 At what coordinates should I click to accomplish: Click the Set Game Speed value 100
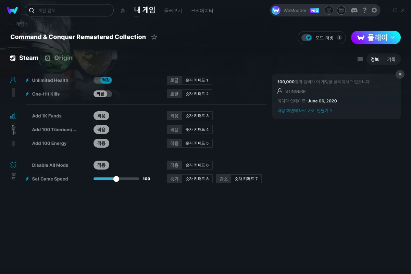click(x=147, y=179)
